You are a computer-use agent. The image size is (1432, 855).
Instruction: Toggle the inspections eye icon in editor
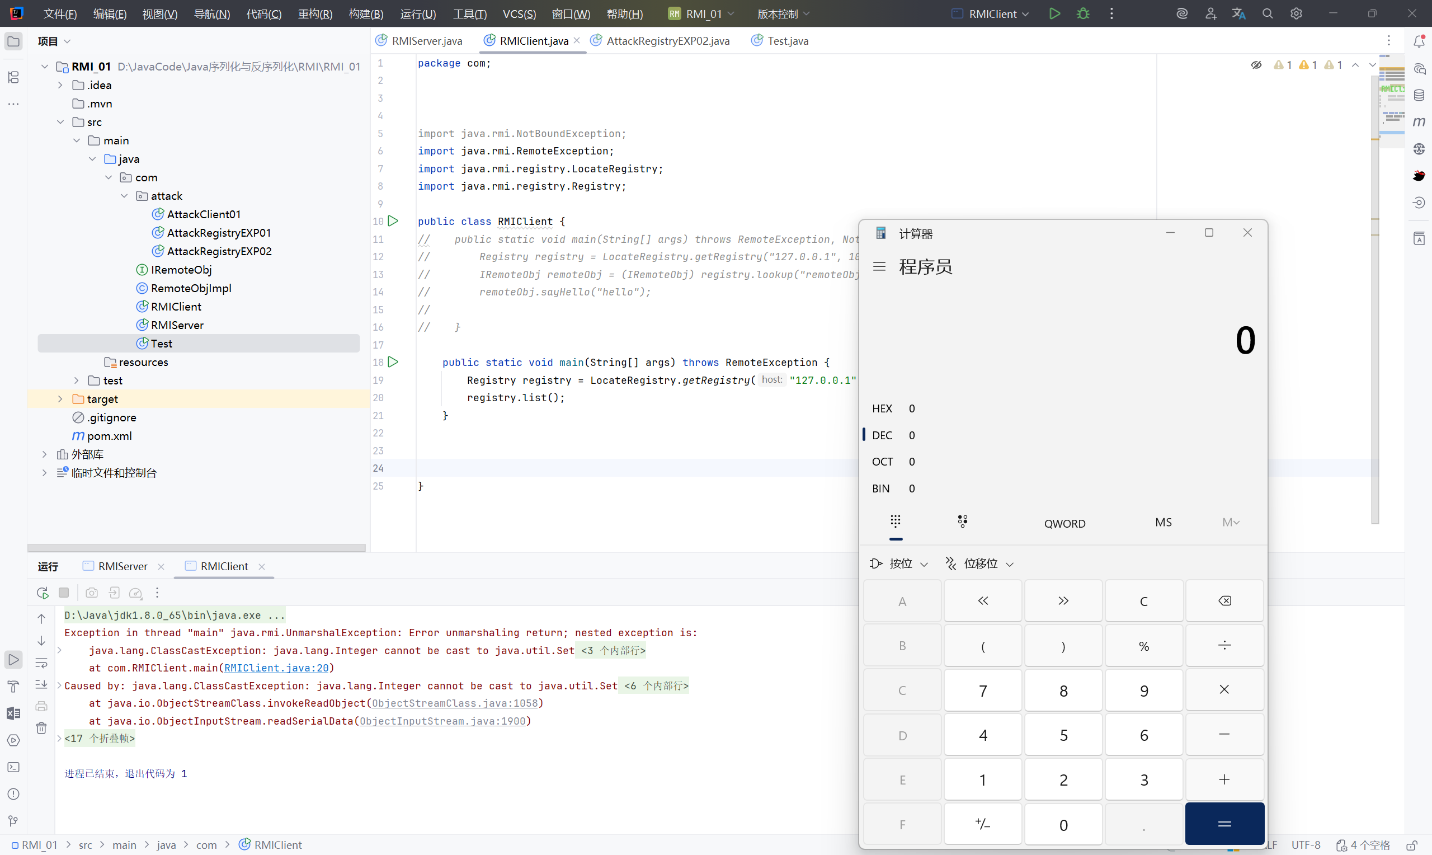[x=1256, y=65]
